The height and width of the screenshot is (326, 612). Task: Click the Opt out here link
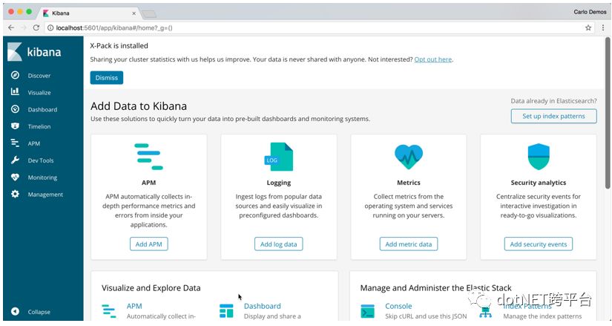(432, 59)
